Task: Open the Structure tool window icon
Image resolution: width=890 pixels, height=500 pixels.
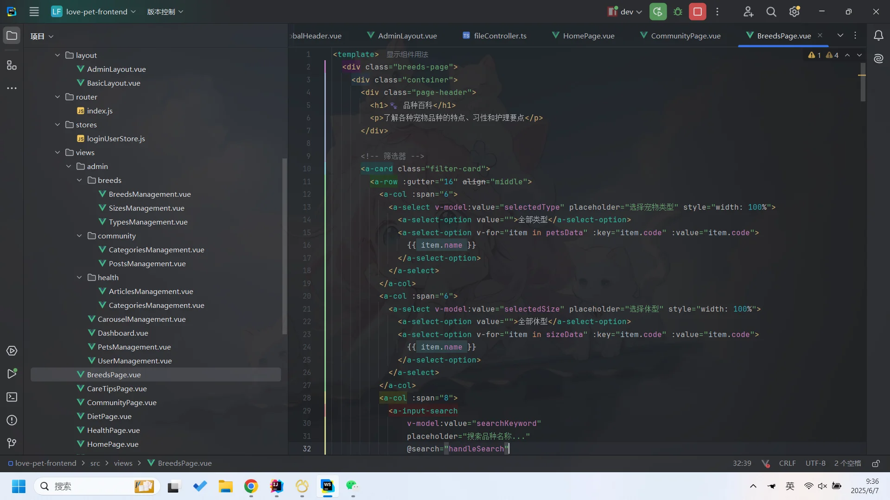Action: 12,65
